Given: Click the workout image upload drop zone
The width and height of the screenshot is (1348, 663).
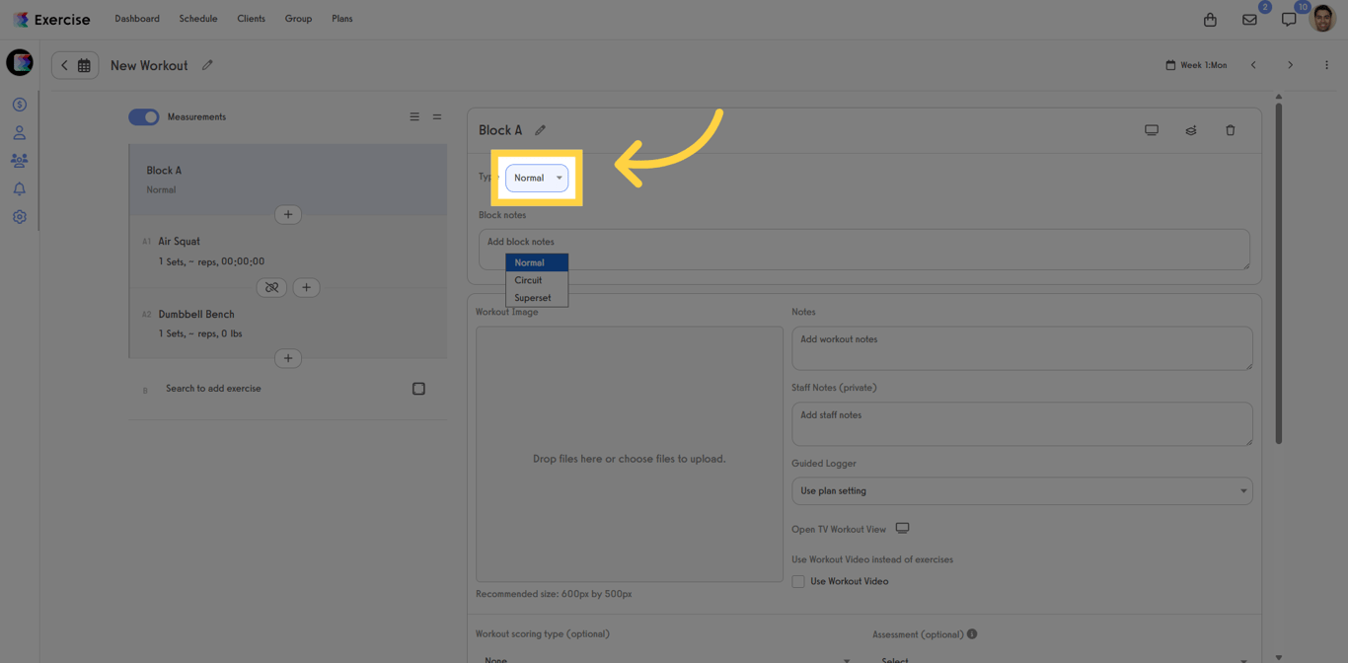Looking at the screenshot, I should 630,455.
